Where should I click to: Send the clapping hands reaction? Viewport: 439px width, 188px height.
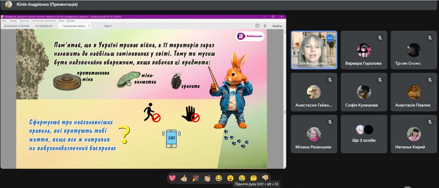[x=207, y=178]
